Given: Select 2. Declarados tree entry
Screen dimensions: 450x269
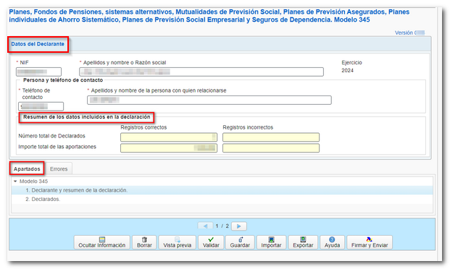Looking at the screenshot, I should coord(222,199).
